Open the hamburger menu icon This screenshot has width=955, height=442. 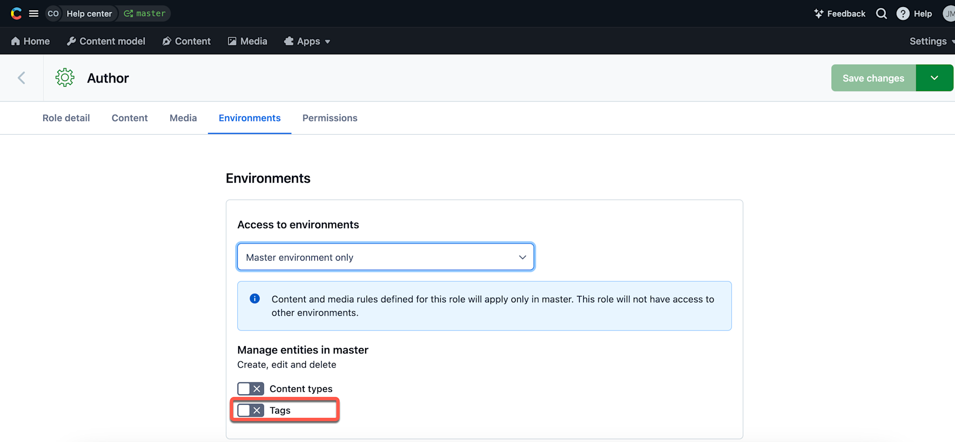(34, 13)
